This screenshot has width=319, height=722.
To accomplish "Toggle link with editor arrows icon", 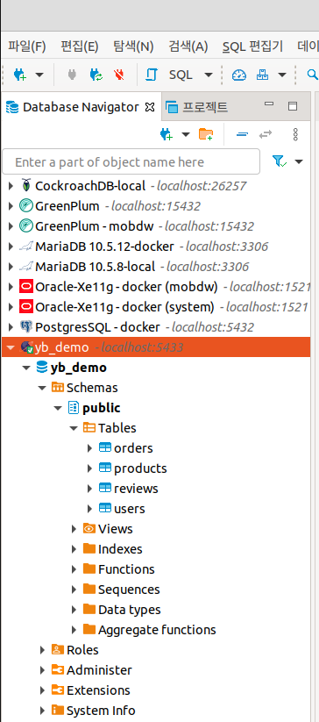I will pyautogui.click(x=266, y=134).
